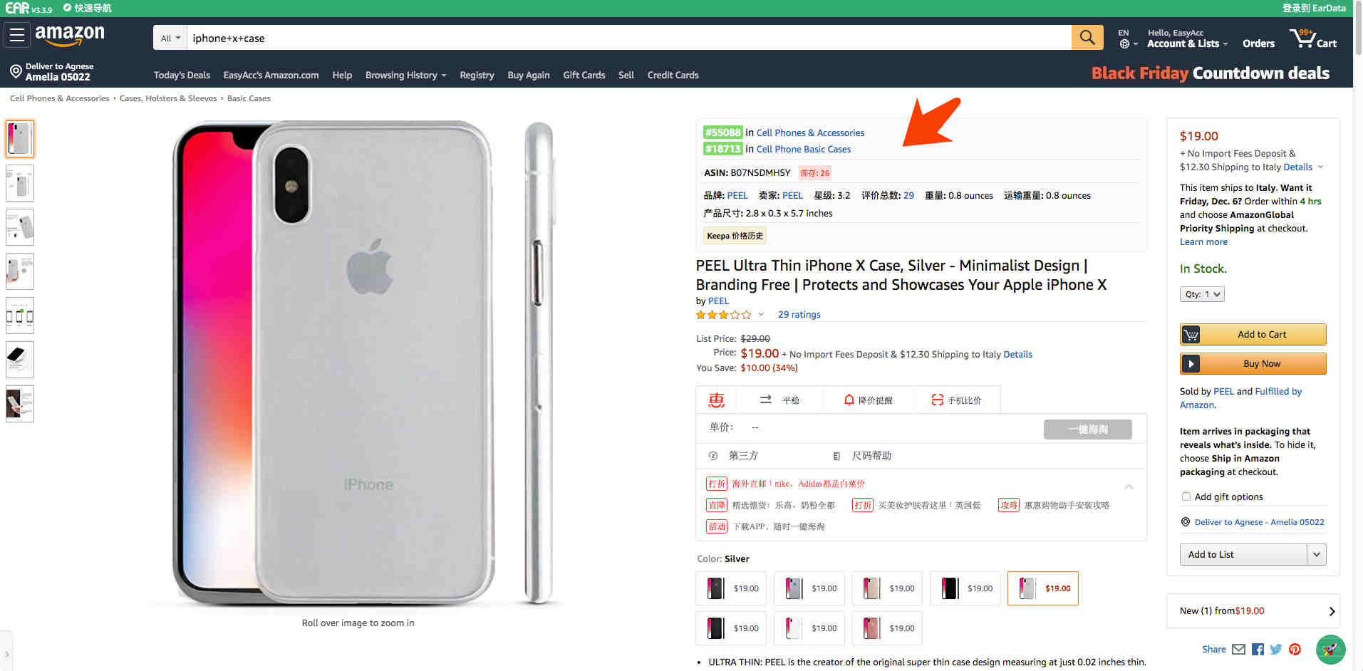Share to Pinterest icon
1363x671 pixels.
pyautogui.click(x=1295, y=649)
